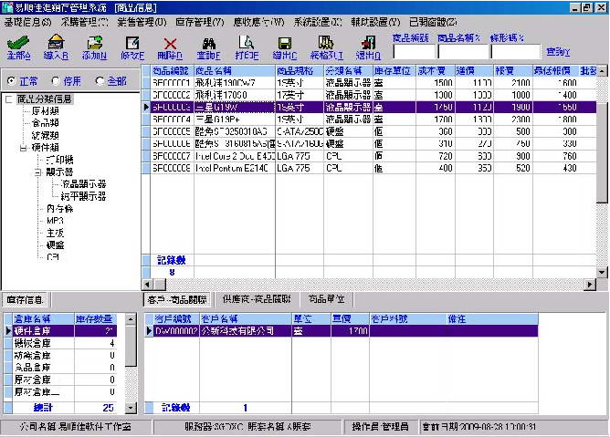The image size is (610, 437).
Task: Select the 三星G19P+ product row
Action: 370,120
